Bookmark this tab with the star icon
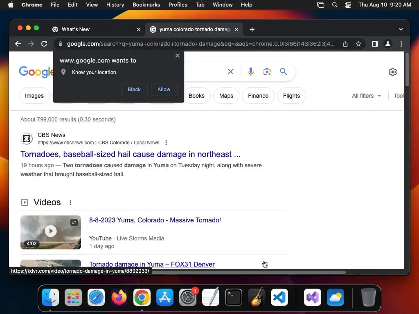Screen dimensions: 419x314 pos(358,44)
